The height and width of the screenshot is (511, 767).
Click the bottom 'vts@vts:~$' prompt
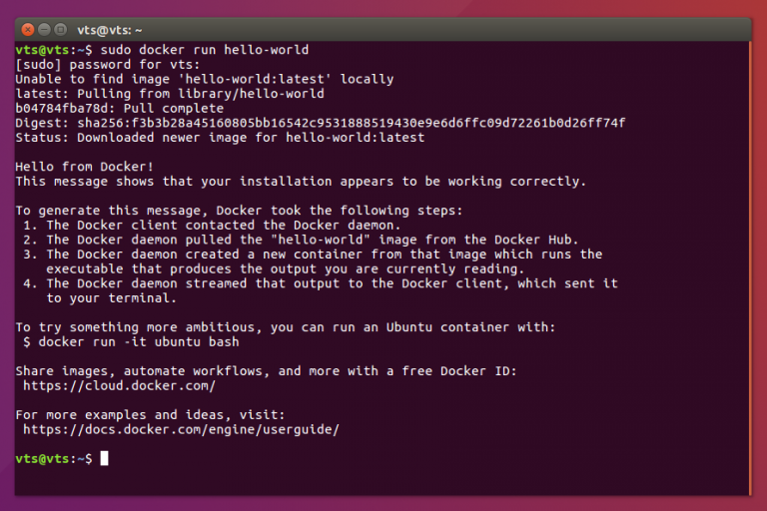(x=54, y=458)
